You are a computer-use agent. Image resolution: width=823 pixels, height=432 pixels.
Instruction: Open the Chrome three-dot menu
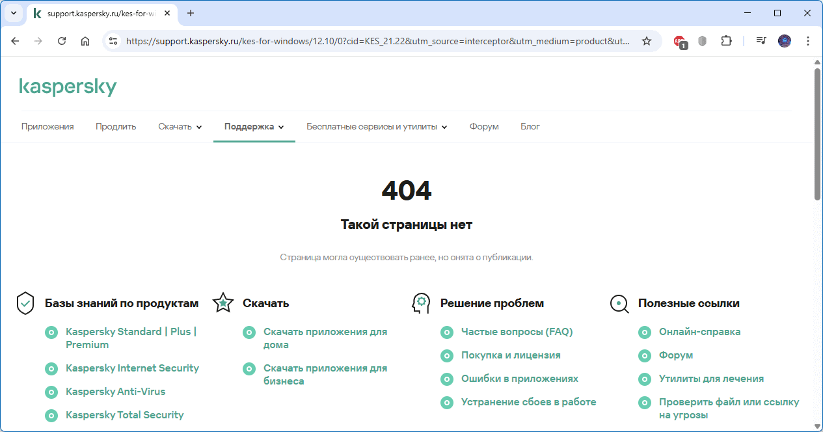point(808,41)
